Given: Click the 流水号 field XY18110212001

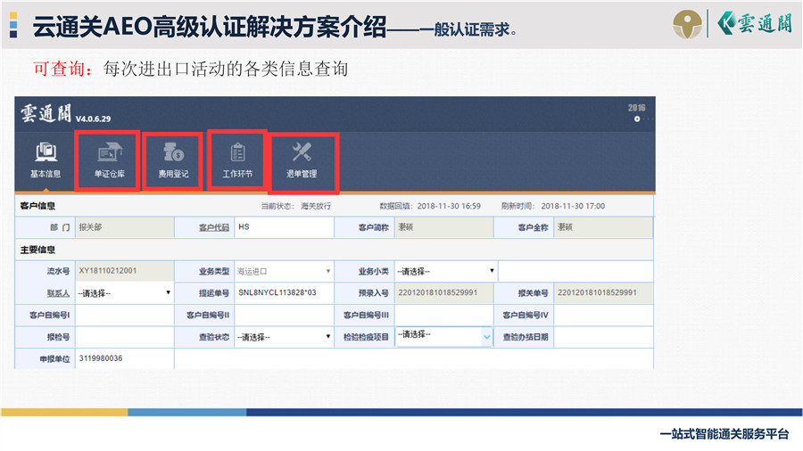Looking at the screenshot, I should pyautogui.click(x=124, y=271).
